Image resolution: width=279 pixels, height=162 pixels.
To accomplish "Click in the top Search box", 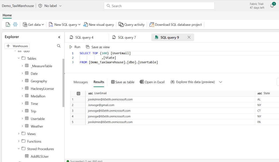I will click(x=159, y=6).
